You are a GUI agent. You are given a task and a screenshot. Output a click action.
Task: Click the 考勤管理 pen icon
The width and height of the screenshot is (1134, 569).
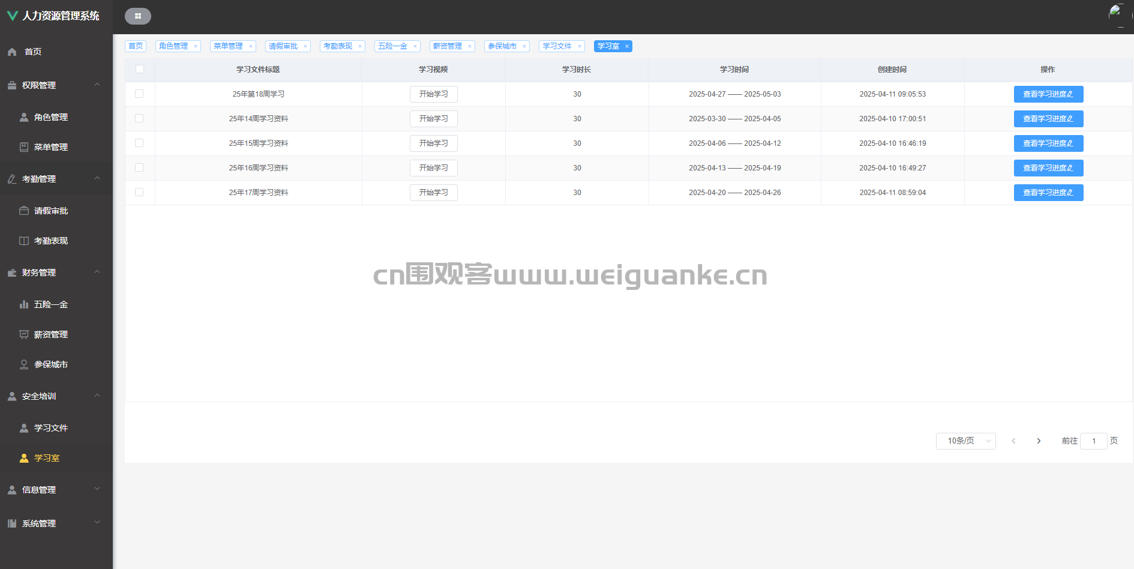click(12, 179)
